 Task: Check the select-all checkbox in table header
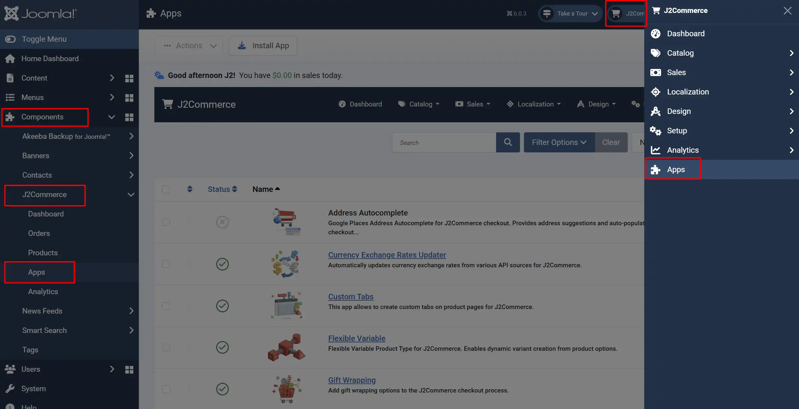tap(166, 189)
